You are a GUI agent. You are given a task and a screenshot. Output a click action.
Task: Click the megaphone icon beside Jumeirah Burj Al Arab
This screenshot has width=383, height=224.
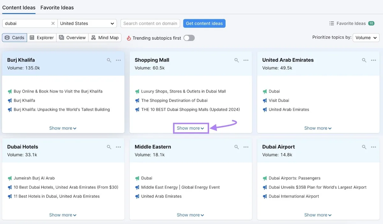[x=10, y=178]
